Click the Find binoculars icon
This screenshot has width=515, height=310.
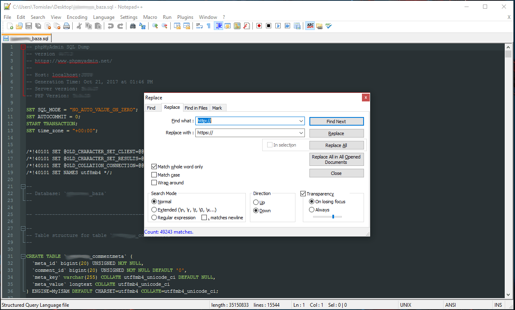(x=133, y=26)
